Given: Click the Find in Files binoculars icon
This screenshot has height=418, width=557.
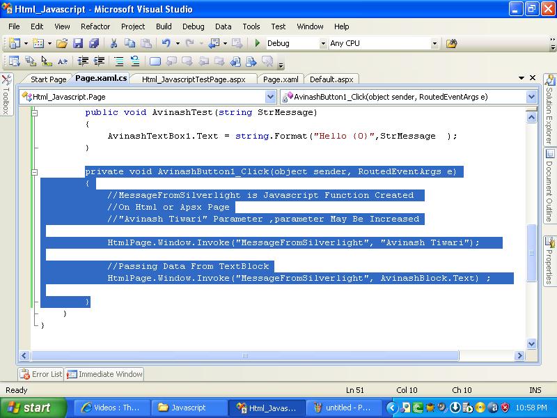Looking at the screenshot, I should 451,43.
